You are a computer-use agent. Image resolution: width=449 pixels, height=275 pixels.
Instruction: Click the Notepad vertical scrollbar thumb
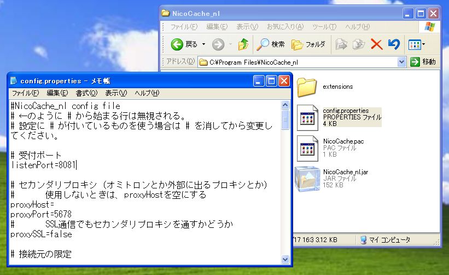285,119
